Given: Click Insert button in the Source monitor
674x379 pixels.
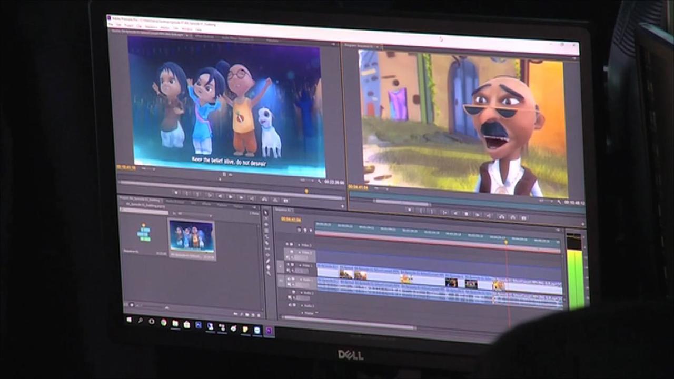Looking at the screenshot, I should click(264, 199).
